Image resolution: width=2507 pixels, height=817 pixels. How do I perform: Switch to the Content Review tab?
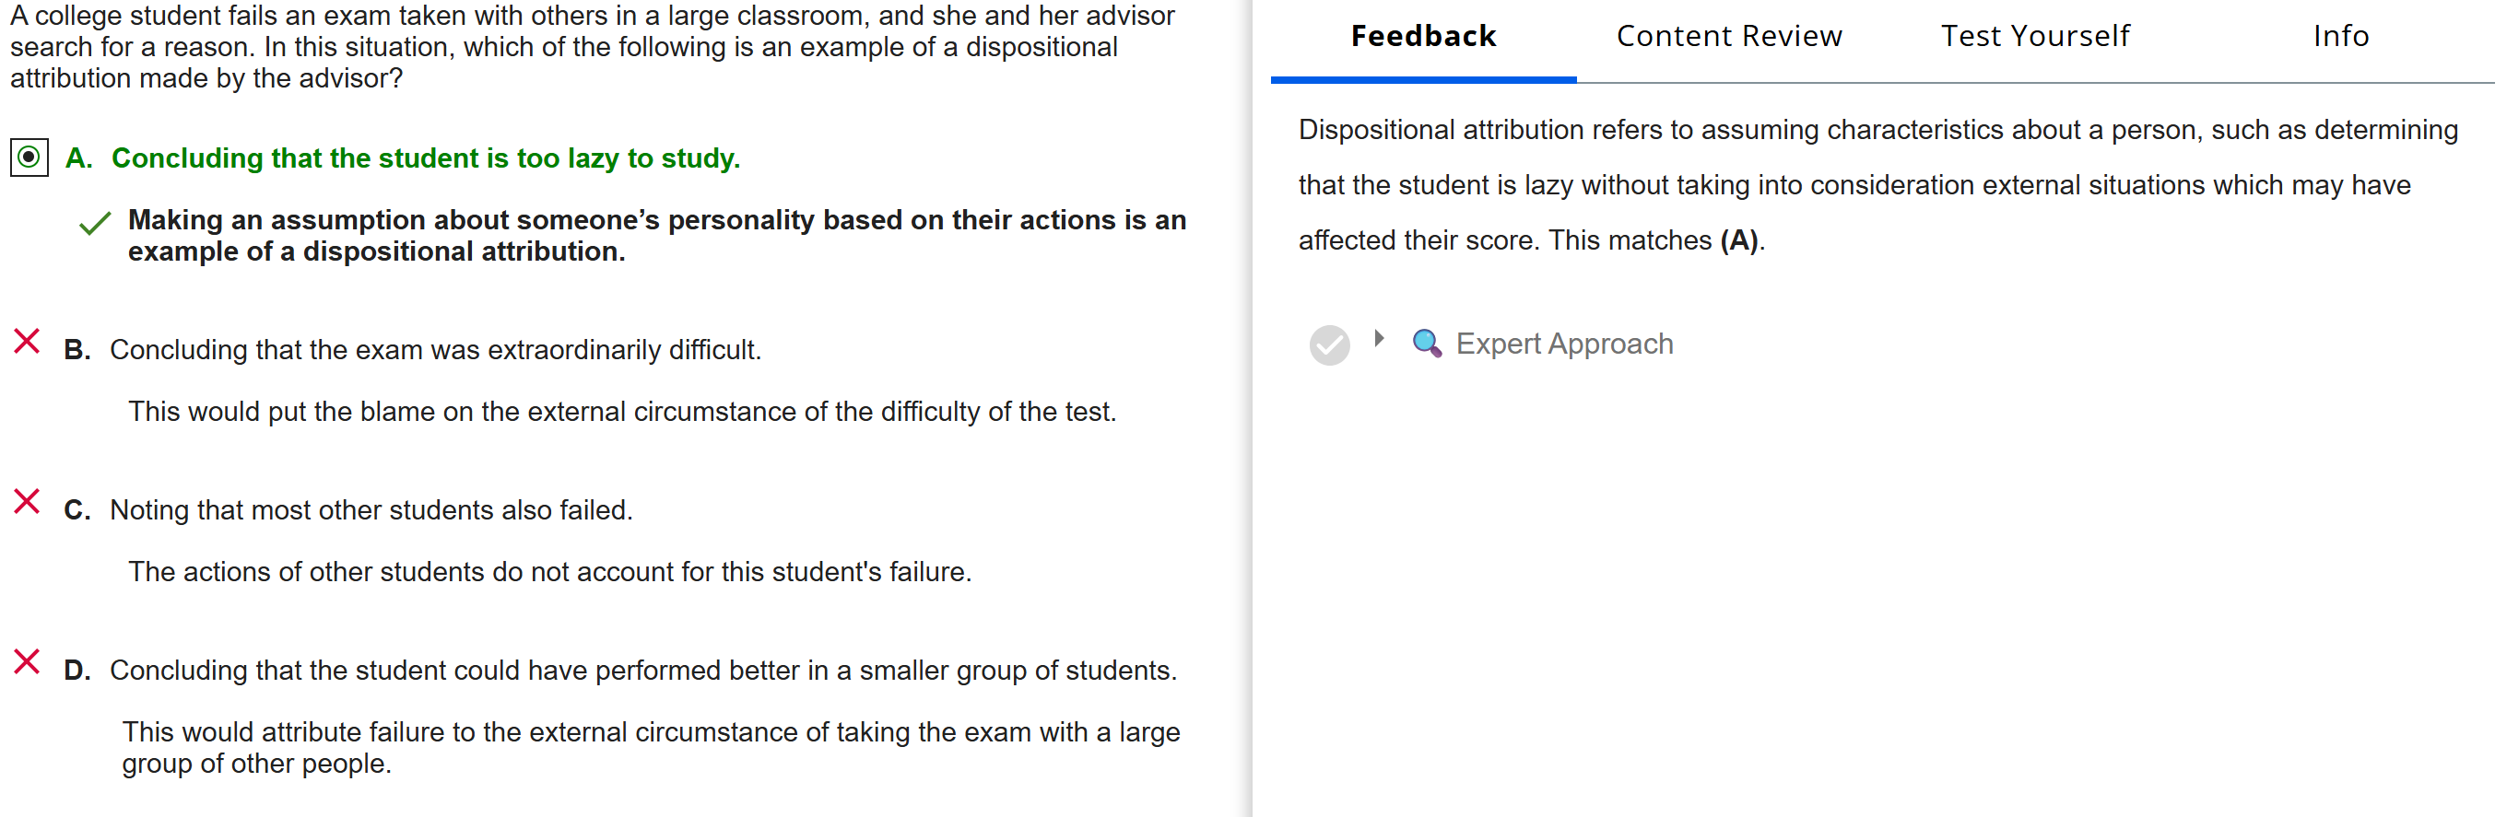point(1728,36)
